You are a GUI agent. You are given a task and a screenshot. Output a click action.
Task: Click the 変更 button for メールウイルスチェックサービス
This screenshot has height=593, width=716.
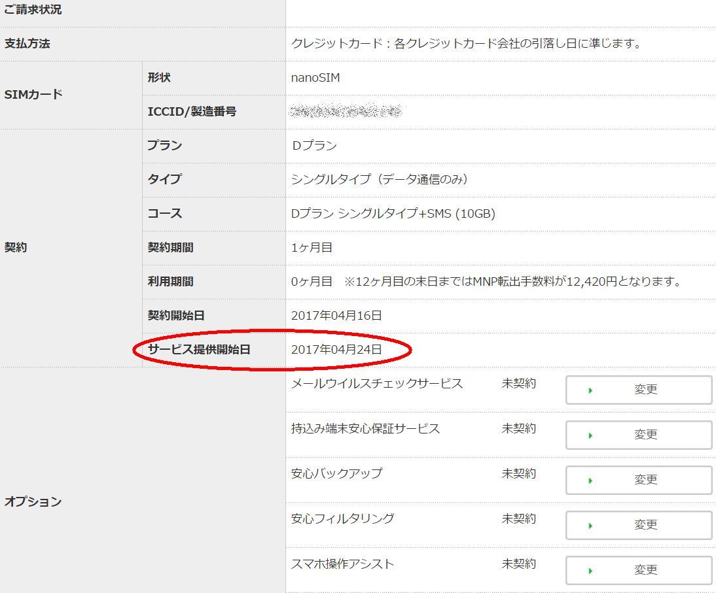638,390
